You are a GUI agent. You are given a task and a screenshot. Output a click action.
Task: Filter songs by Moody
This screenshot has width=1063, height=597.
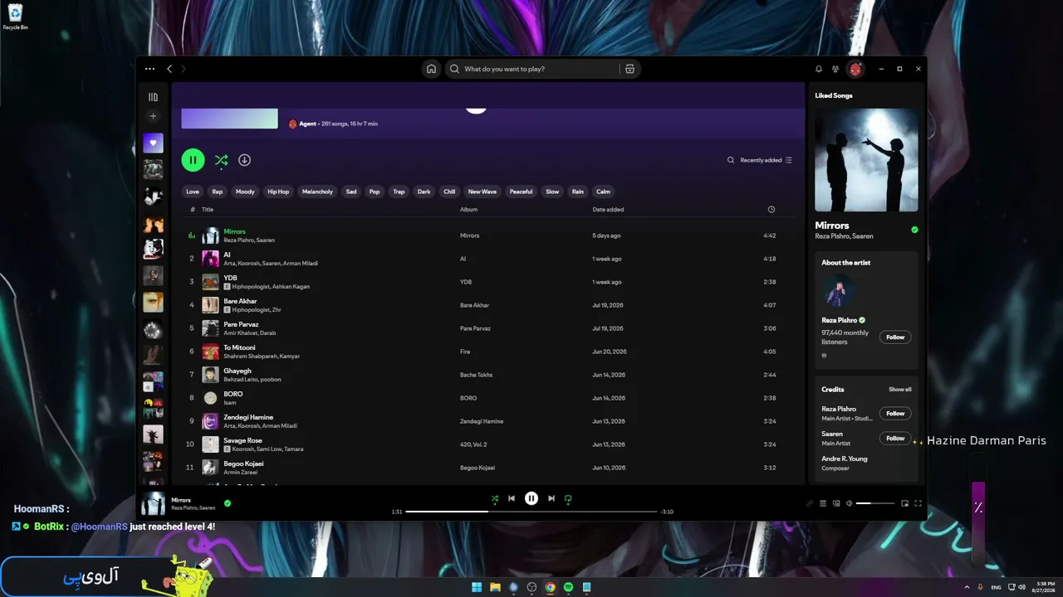[x=245, y=192]
